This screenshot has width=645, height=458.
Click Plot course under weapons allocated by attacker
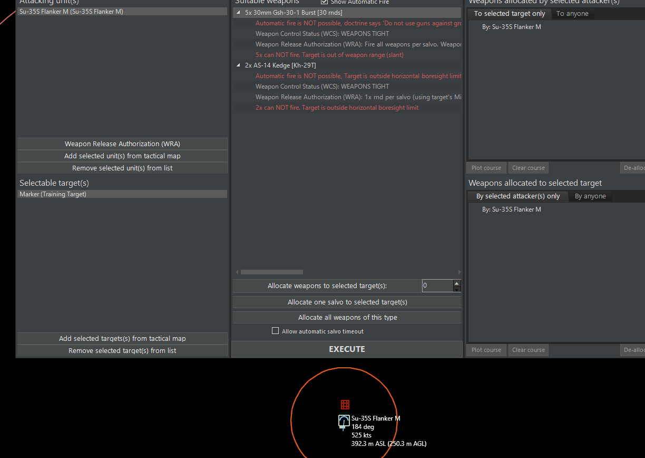(486, 168)
